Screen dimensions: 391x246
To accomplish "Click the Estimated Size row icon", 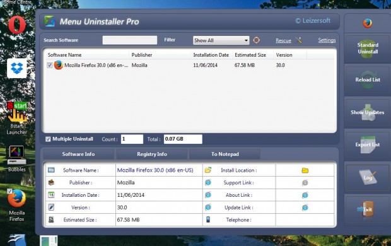I will point(51,220).
